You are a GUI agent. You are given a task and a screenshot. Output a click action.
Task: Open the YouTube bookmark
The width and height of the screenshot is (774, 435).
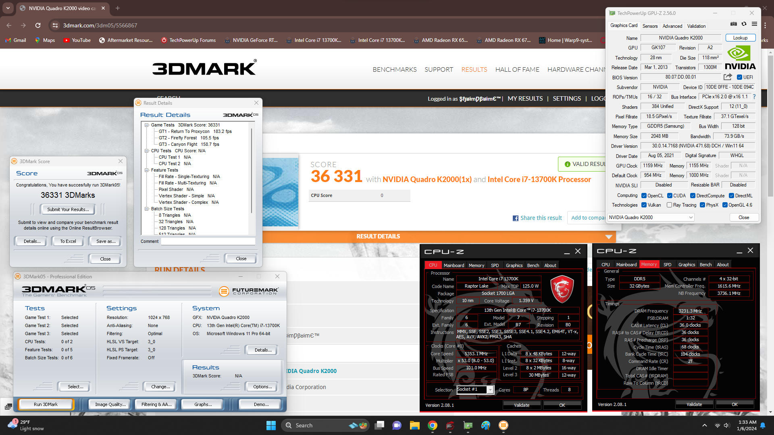77,40
